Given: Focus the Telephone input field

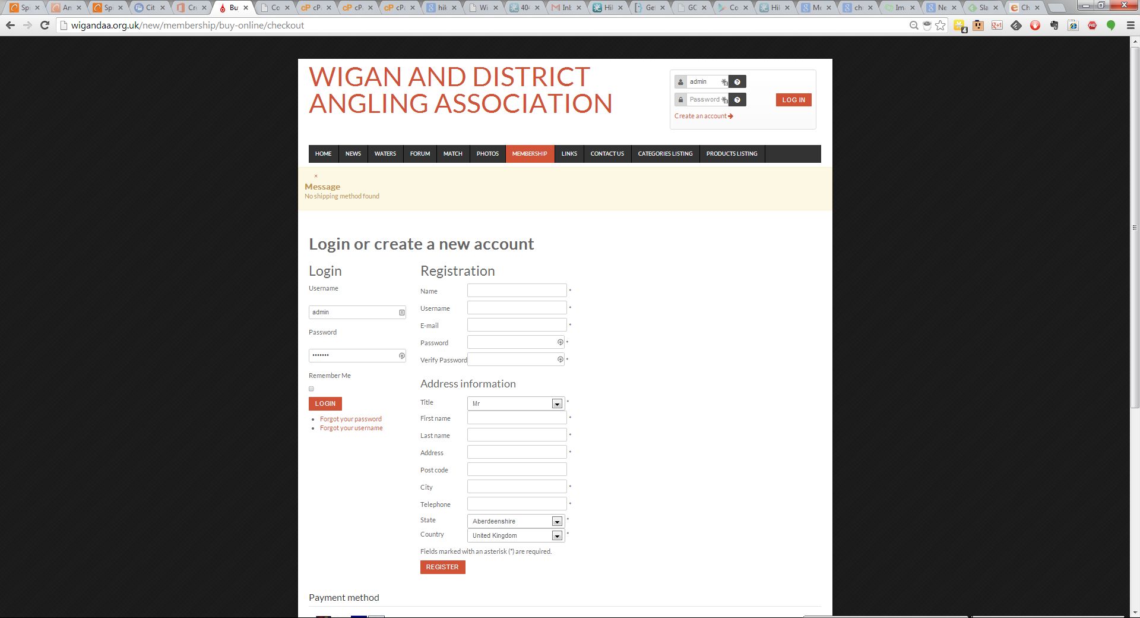Looking at the screenshot, I should (x=517, y=504).
